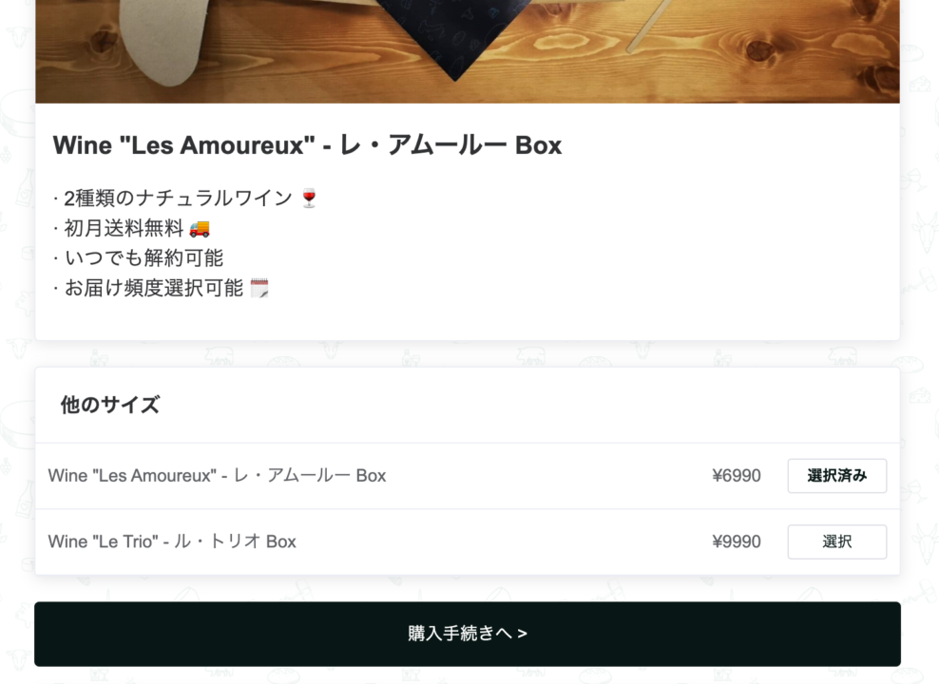
Task: Click the delivery truck emoji icon
Action: pyautogui.click(x=200, y=229)
